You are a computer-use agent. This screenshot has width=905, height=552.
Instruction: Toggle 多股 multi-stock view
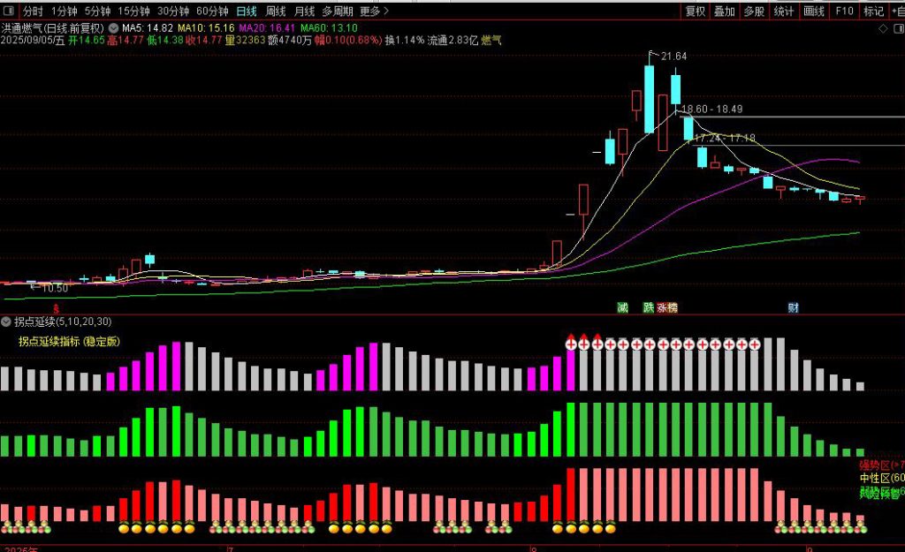pos(754,11)
